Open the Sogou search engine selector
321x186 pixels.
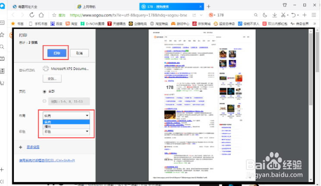[x=212, y=15]
